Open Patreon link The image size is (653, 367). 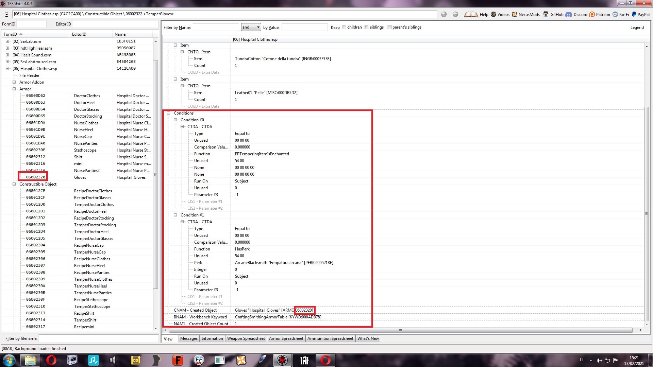pos(600,14)
